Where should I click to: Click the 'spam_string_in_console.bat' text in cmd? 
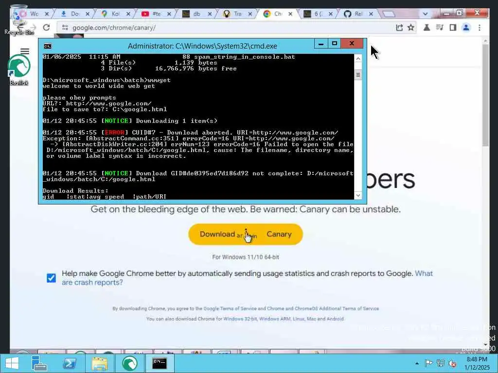[x=244, y=57]
